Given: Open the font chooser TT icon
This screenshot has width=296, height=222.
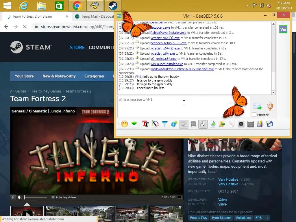Looking at the screenshot, I should pyautogui.click(x=146, y=124).
